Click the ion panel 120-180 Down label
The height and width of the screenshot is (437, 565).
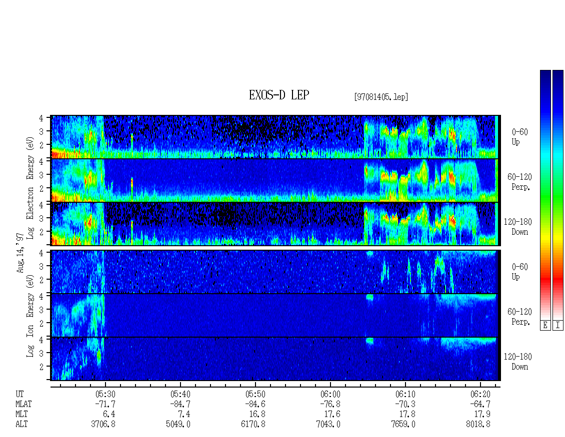(518, 362)
